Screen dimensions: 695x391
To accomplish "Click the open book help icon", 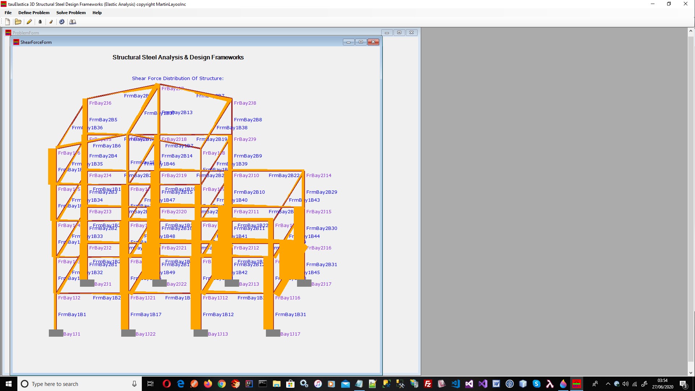I will coord(73,22).
